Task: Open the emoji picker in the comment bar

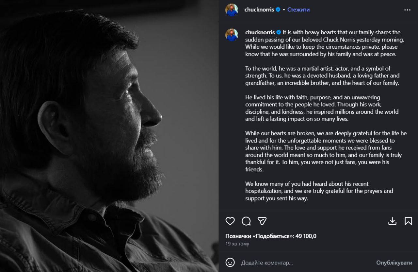Action: click(230, 262)
